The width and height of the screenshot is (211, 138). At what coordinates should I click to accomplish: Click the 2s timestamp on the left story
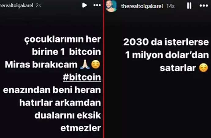(x=38, y=6)
